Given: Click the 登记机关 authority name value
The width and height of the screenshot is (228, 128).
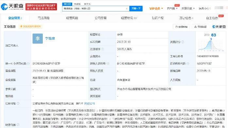Looking at the screenshot, I should coord(144,89).
